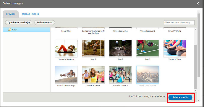Select the Virtual Y Power Yoga thumbnail
The height and width of the screenshot is (107, 204).
click(x=66, y=74)
